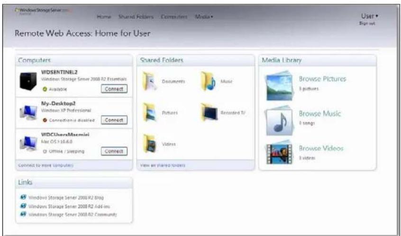Select the WDSENTINEL2 computer name
This screenshot has height=236, width=401.
pos(59,73)
